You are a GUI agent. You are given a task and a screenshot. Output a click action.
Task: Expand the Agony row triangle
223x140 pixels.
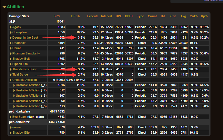(11, 27)
